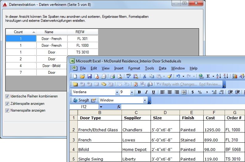Click the Copy icon in Excel toolbar
This screenshot has height=162, width=245.
click(152, 76)
